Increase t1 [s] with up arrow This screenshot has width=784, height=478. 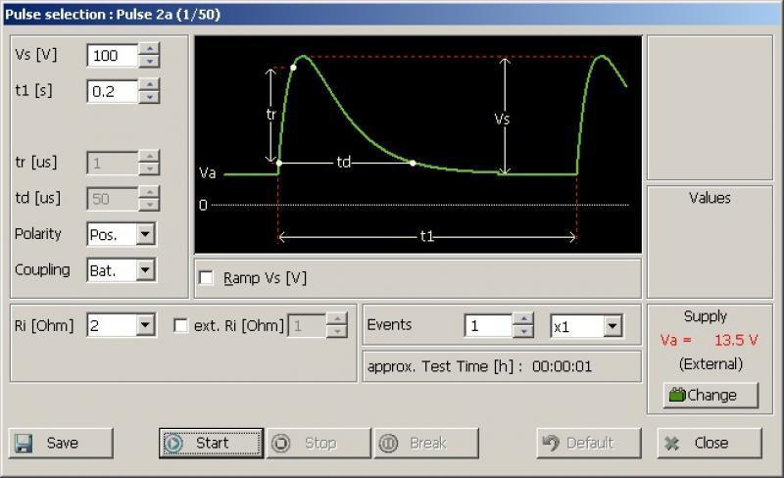pyautogui.click(x=149, y=85)
